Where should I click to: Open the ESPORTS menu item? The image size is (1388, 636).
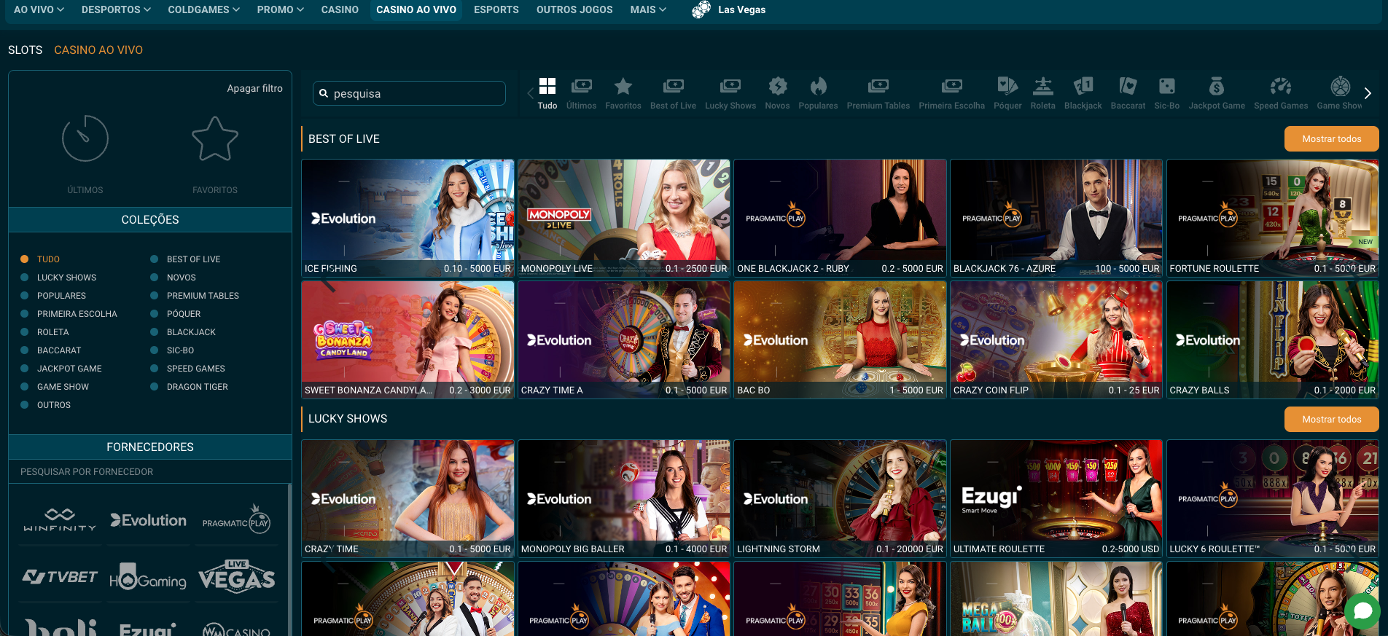[x=496, y=9]
